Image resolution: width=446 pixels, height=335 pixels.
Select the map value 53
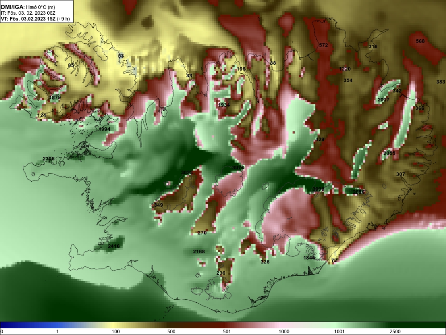pos(121,56)
